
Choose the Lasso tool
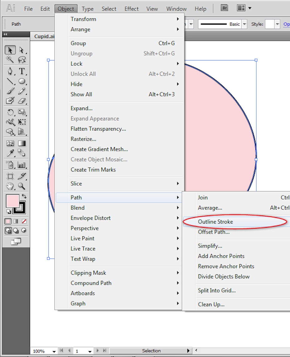(22, 60)
